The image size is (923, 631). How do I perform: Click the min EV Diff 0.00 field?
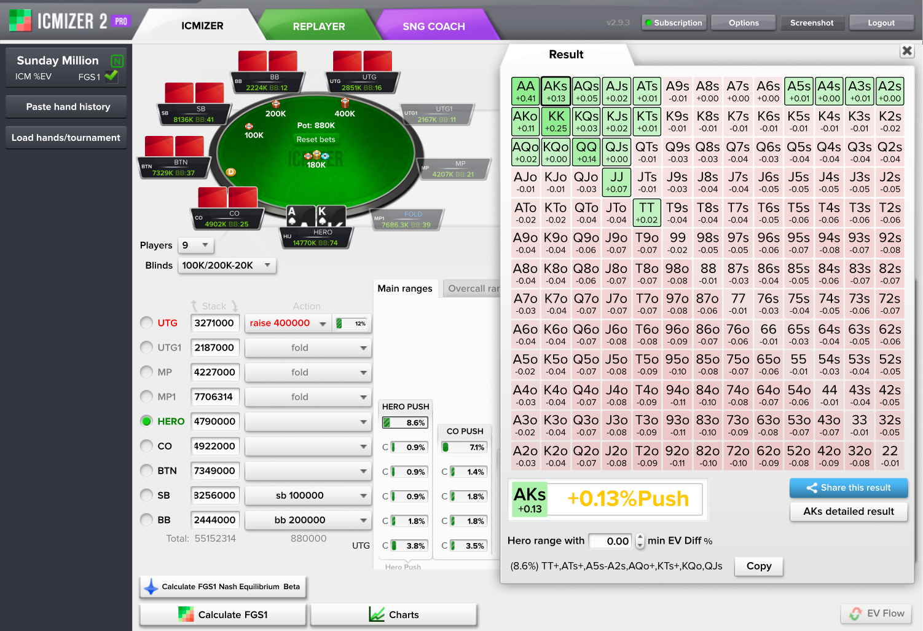click(x=610, y=541)
